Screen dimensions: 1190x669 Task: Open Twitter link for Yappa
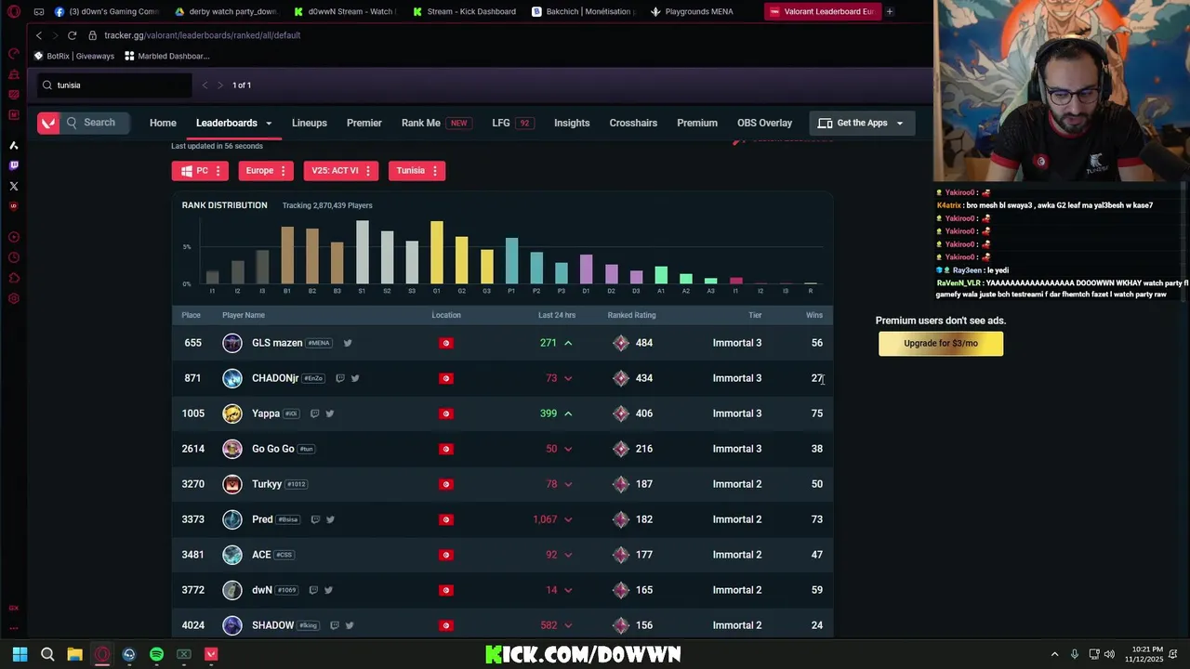tap(329, 413)
